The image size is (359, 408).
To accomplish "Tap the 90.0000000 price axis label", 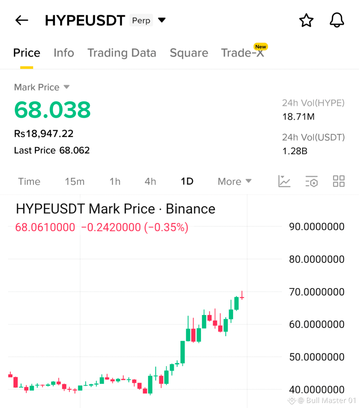I will (x=317, y=226).
